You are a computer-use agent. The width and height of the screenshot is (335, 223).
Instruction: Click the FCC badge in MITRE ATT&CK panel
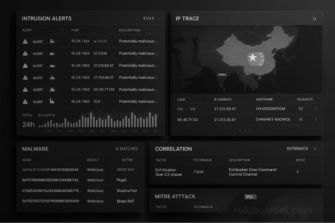point(250,197)
